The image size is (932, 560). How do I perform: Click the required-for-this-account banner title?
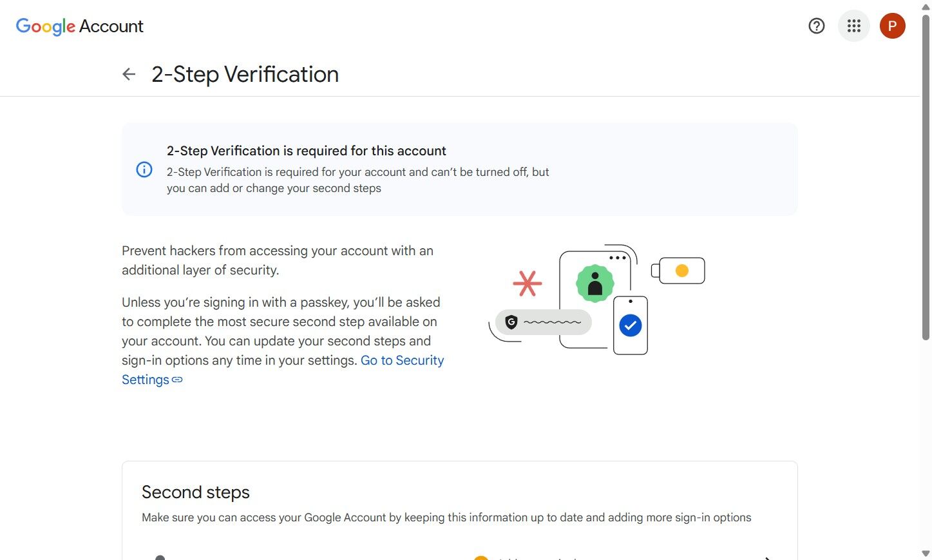pos(306,151)
